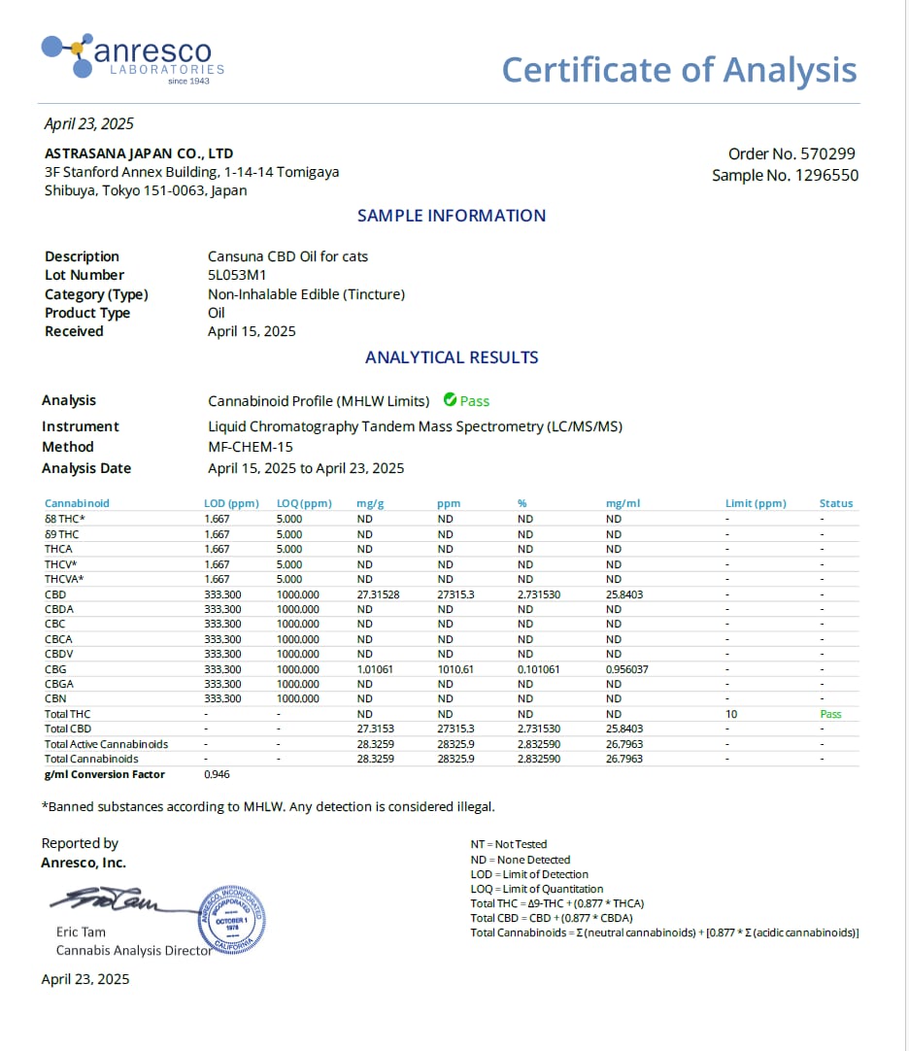Click the Non-Inhalable Edible (Tincture) category value
The width and height of the screenshot is (909, 1051).
306,294
